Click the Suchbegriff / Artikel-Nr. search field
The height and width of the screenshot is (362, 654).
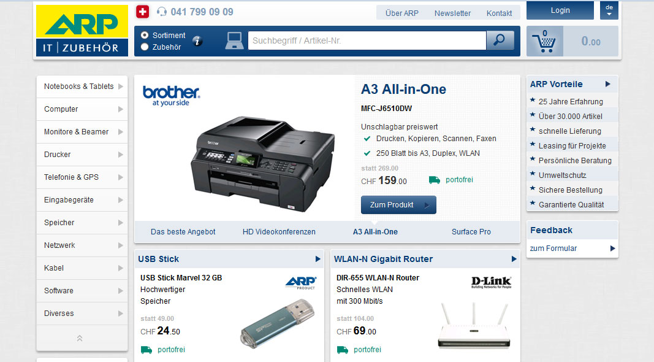(x=367, y=40)
